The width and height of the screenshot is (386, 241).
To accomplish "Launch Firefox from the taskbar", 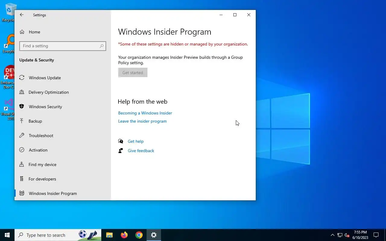I will 124,235.
